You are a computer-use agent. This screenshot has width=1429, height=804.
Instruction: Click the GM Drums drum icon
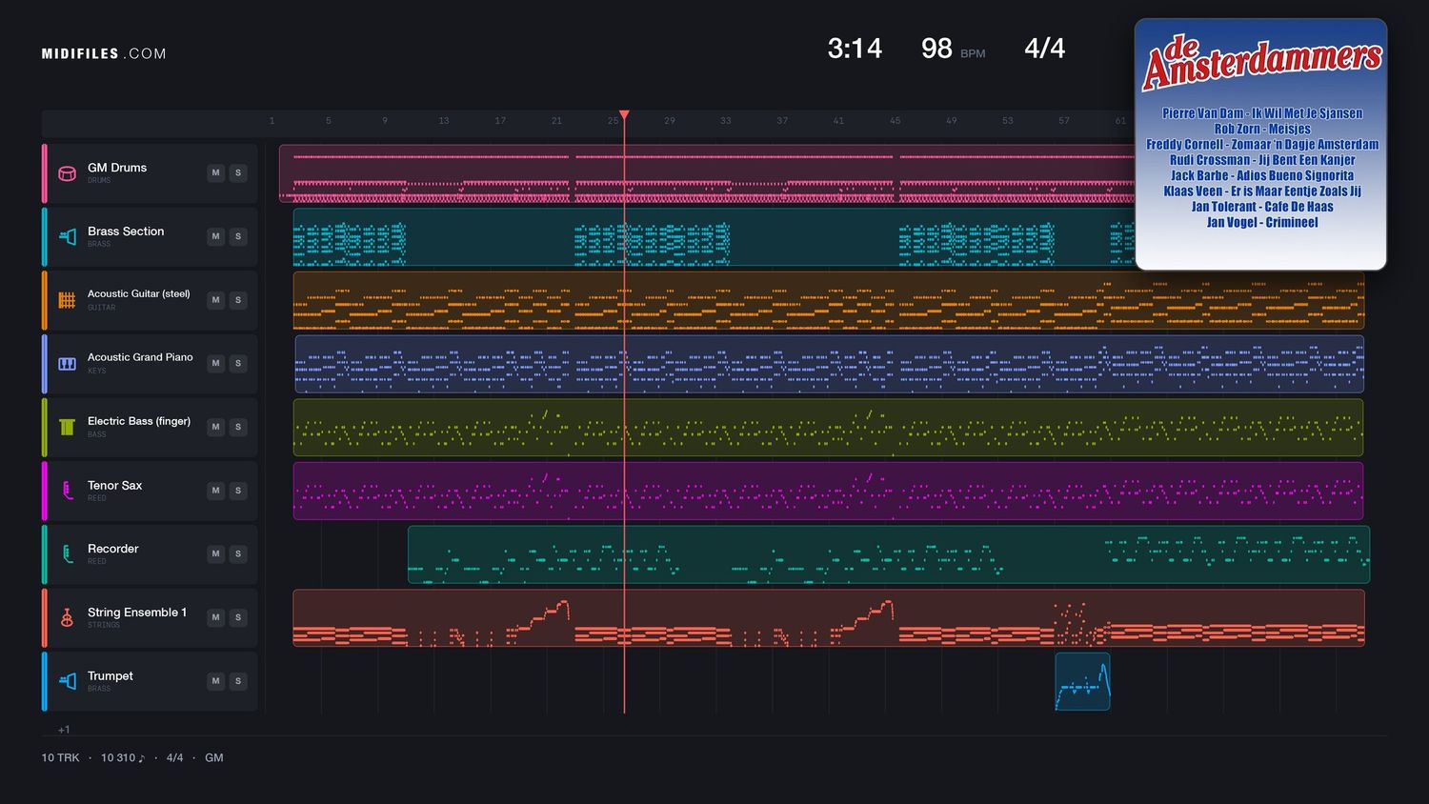[67, 173]
